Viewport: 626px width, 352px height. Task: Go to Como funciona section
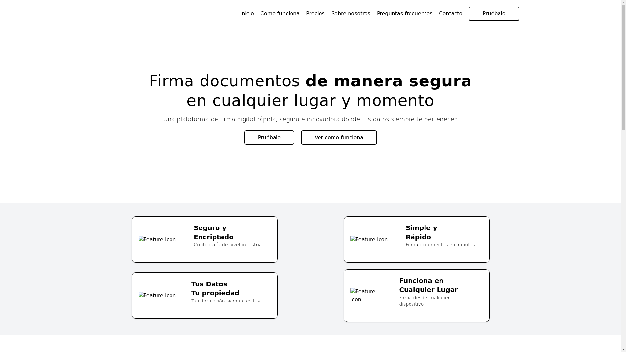pyautogui.click(x=280, y=14)
